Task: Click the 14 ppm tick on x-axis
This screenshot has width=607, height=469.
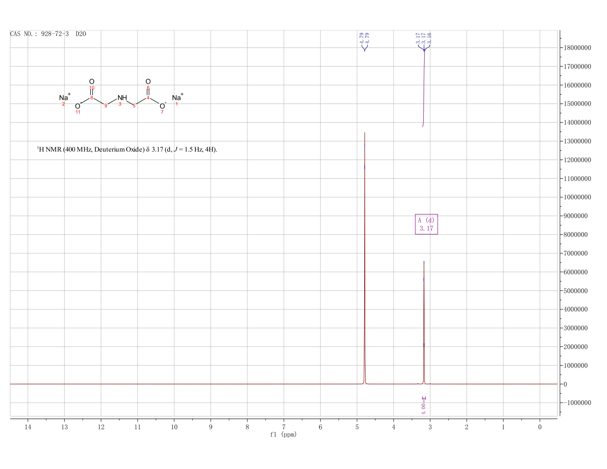Action: (x=28, y=427)
